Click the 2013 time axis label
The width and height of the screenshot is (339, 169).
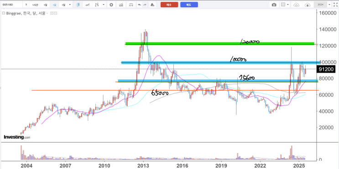(x=143, y=166)
